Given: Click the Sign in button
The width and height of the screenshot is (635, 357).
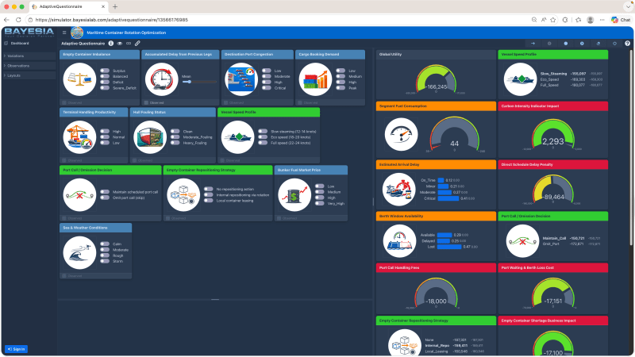Looking at the screenshot, I should (x=16, y=349).
